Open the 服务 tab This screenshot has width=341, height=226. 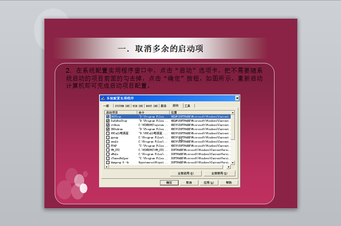pos(164,106)
